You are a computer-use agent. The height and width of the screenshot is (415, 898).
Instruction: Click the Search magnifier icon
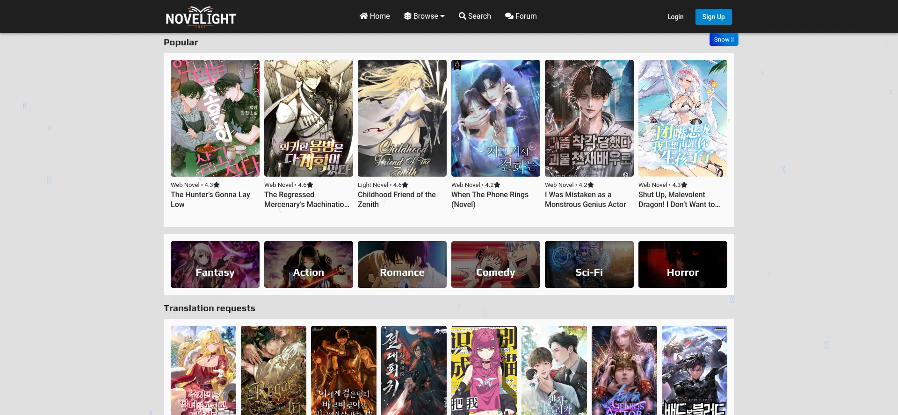pyautogui.click(x=462, y=16)
